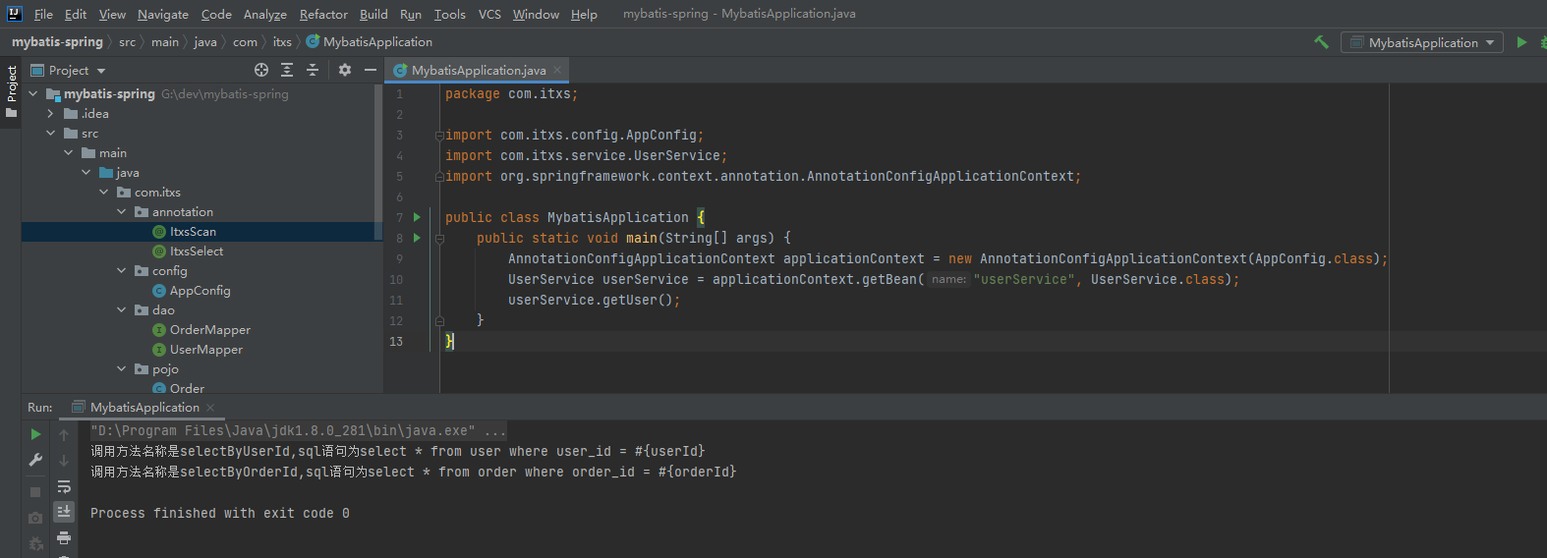Toggle the Project tool window side tab
This screenshot has height=558, width=1547.
tap(11, 90)
